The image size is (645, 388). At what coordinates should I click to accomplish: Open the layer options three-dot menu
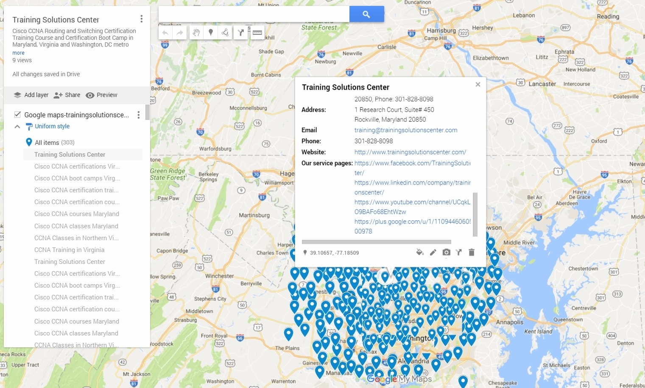[x=138, y=115]
